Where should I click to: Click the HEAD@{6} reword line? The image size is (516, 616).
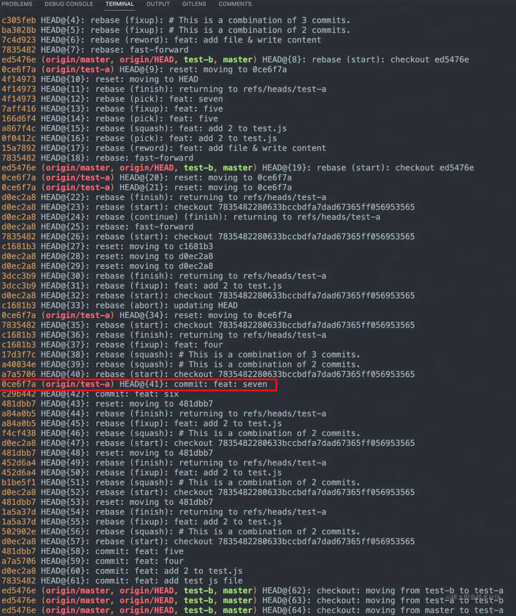pyautogui.click(x=161, y=40)
